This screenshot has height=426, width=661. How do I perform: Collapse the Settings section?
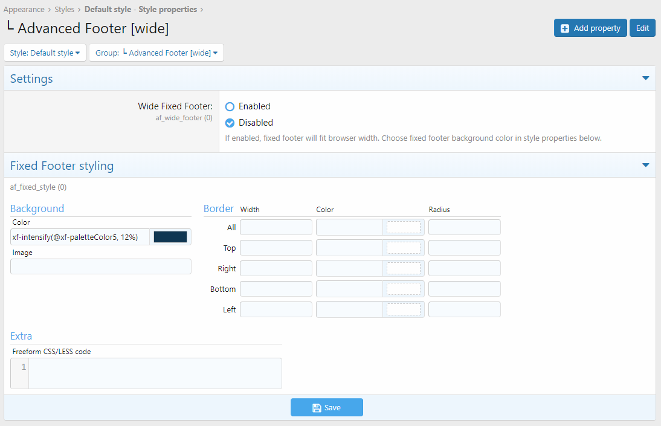tap(645, 79)
